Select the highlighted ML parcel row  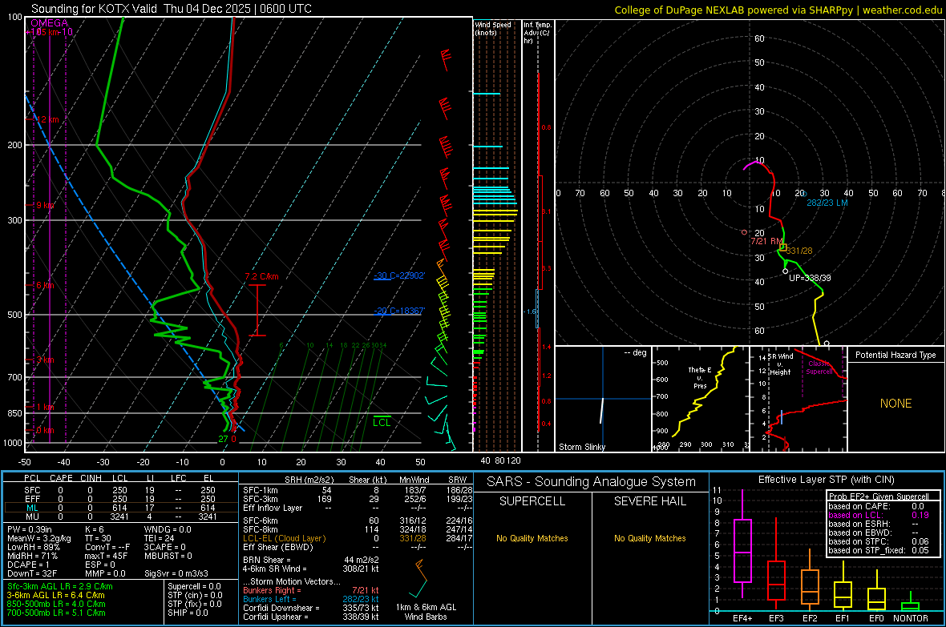point(119,508)
